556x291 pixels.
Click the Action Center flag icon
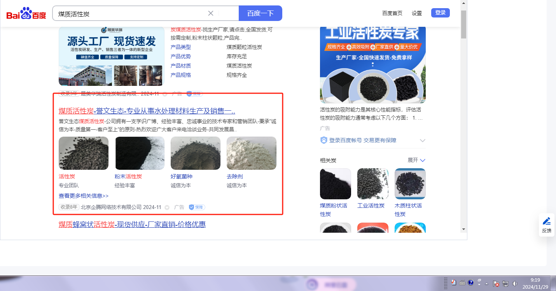(496, 284)
